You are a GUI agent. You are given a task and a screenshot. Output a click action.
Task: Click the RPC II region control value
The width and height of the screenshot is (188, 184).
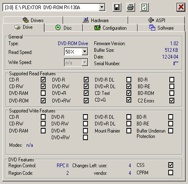pos(63,166)
